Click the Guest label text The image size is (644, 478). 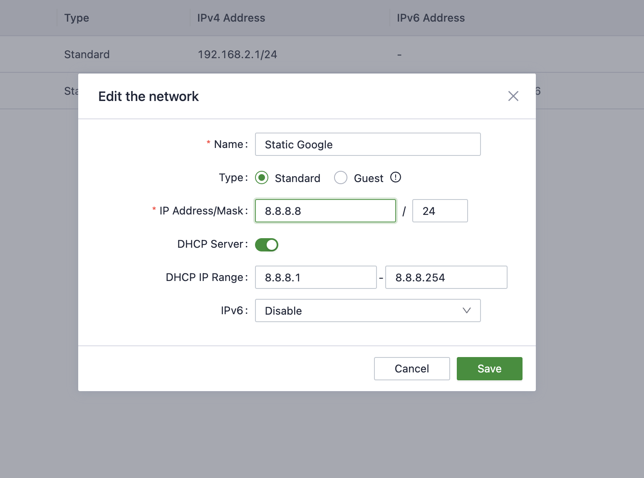(368, 178)
